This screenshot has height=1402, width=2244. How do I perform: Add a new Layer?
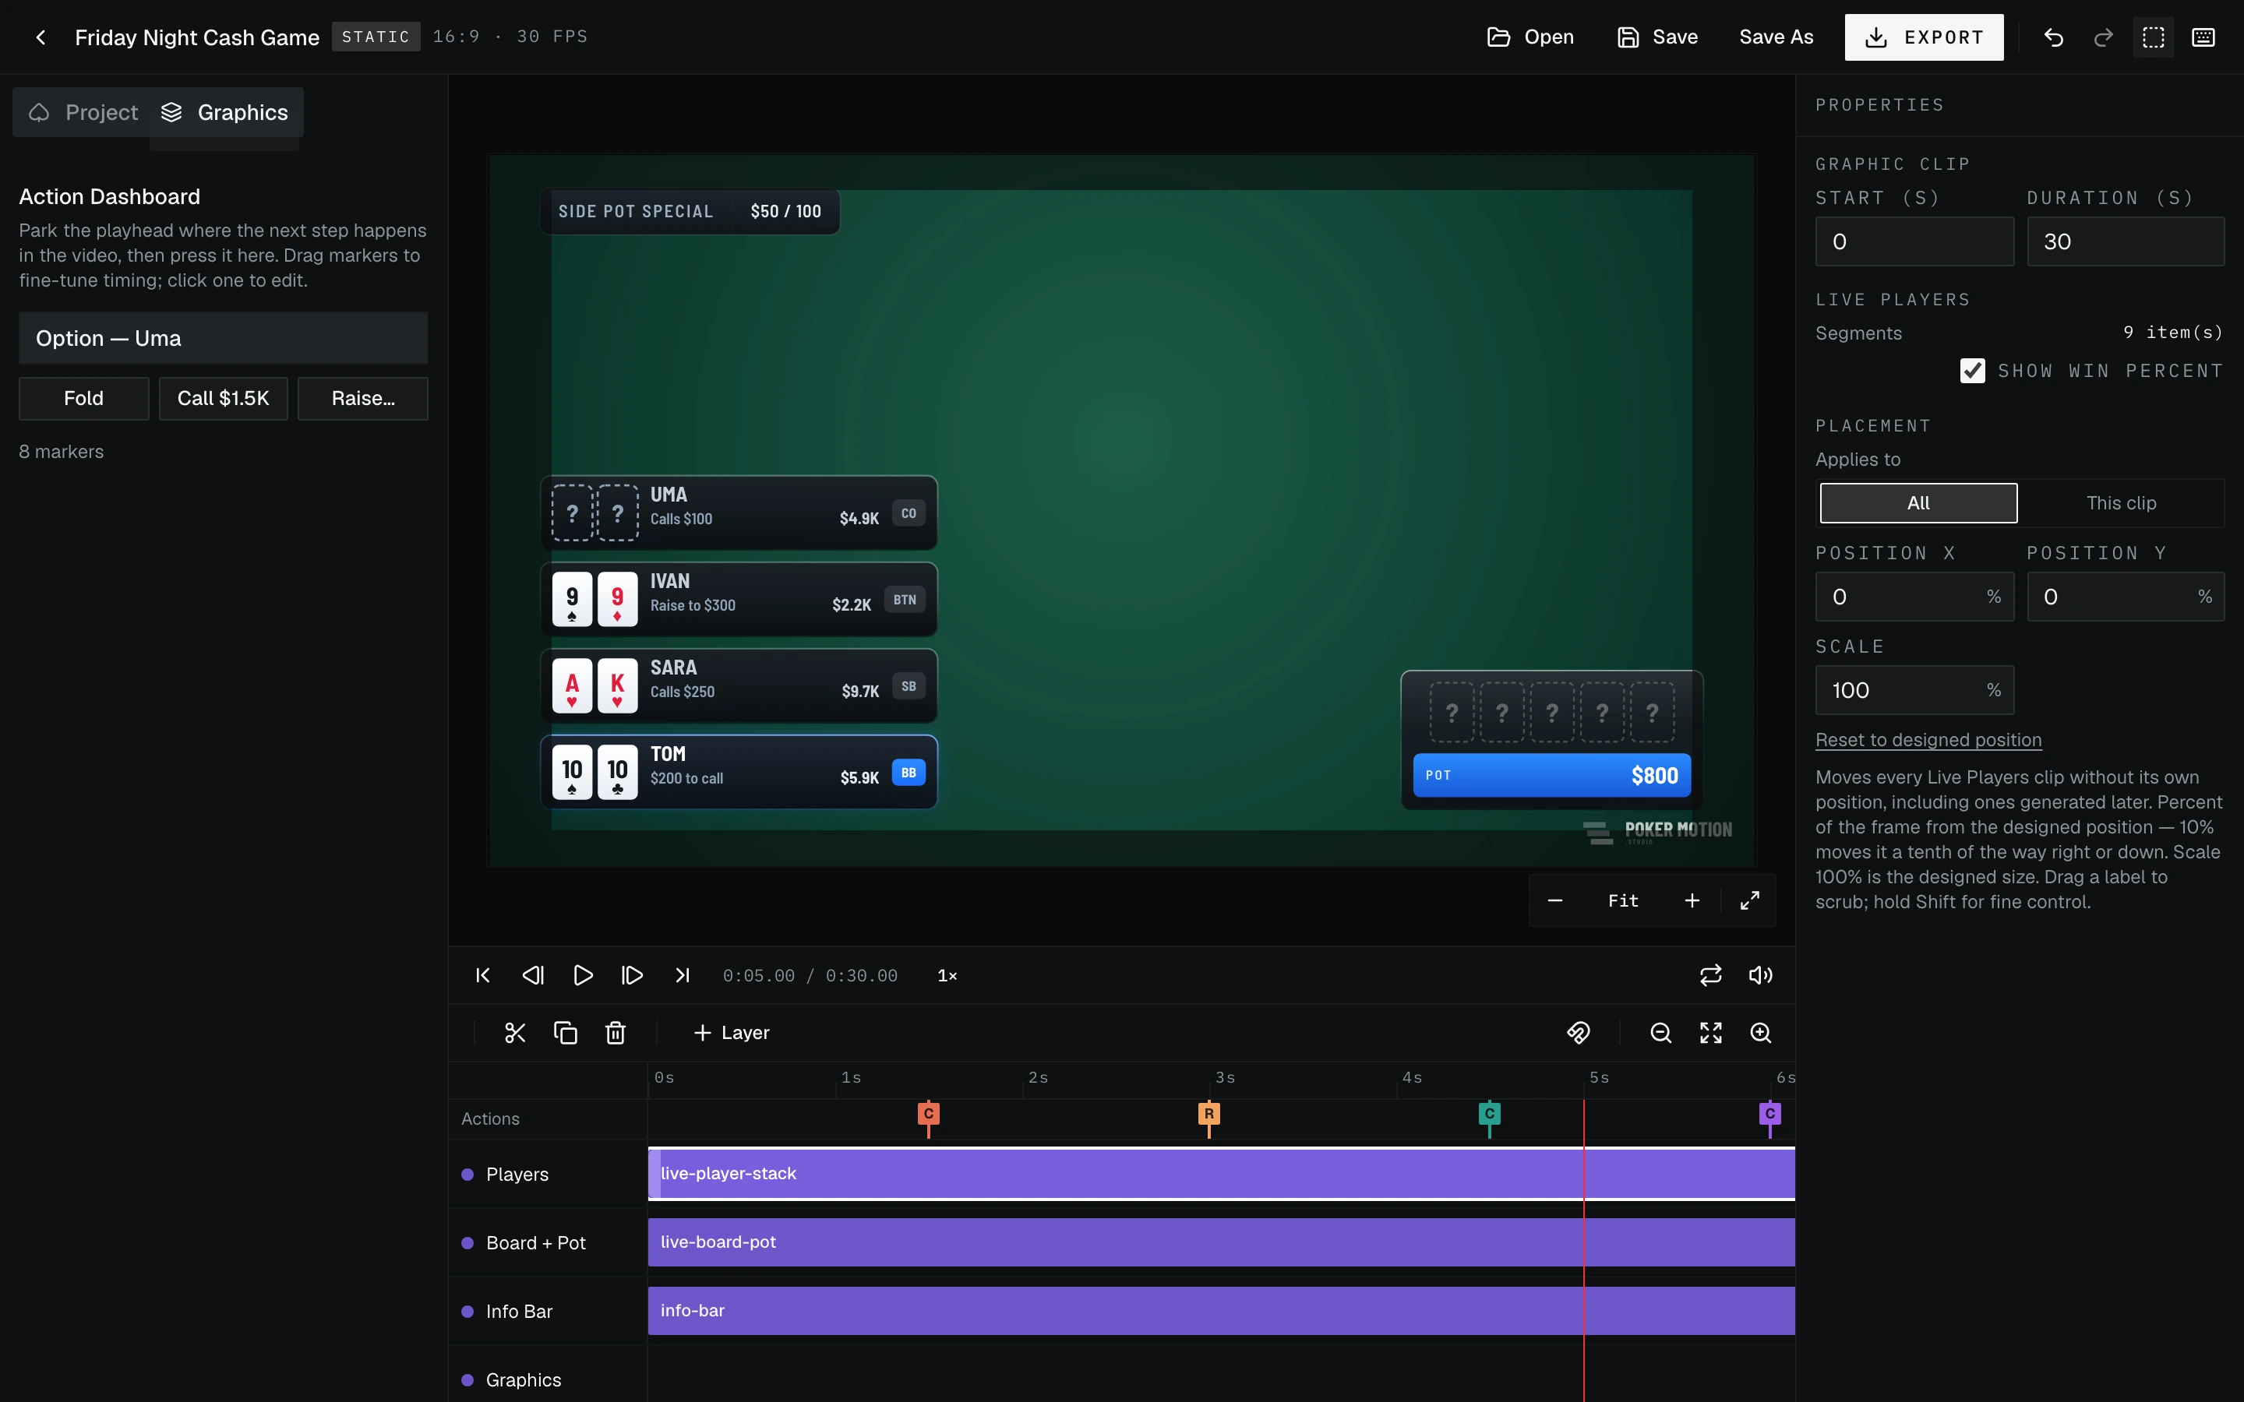tap(732, 1033)
